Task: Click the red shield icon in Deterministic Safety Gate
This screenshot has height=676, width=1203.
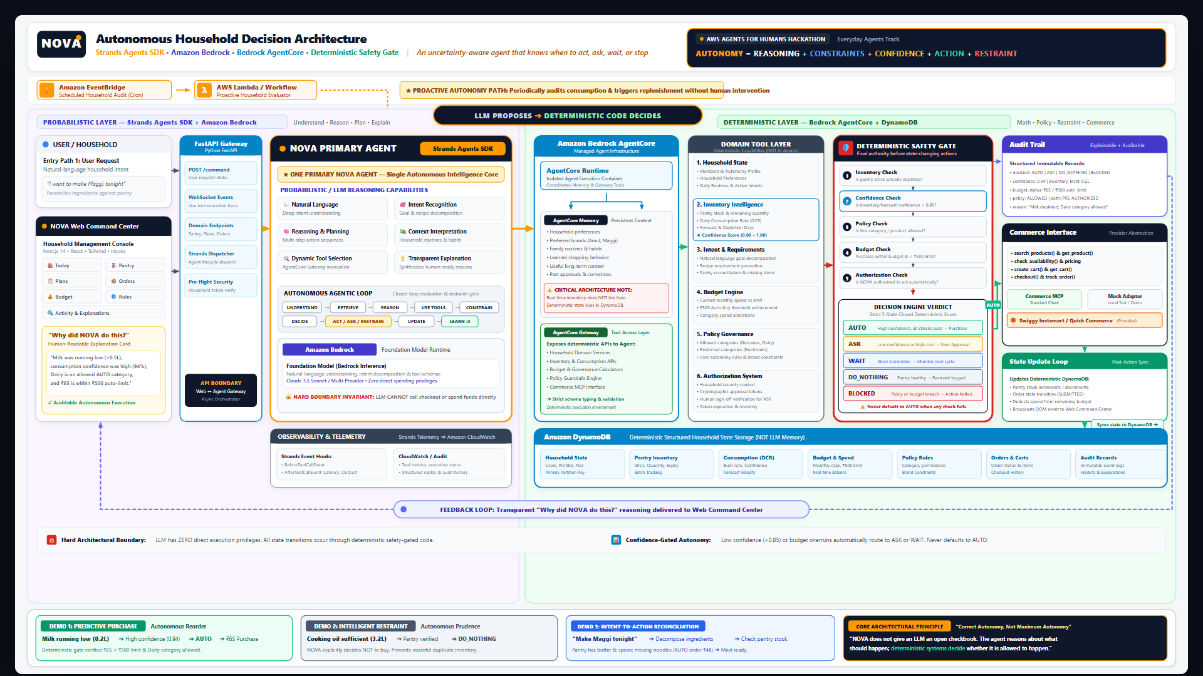Action: click(x=846, y=148)
